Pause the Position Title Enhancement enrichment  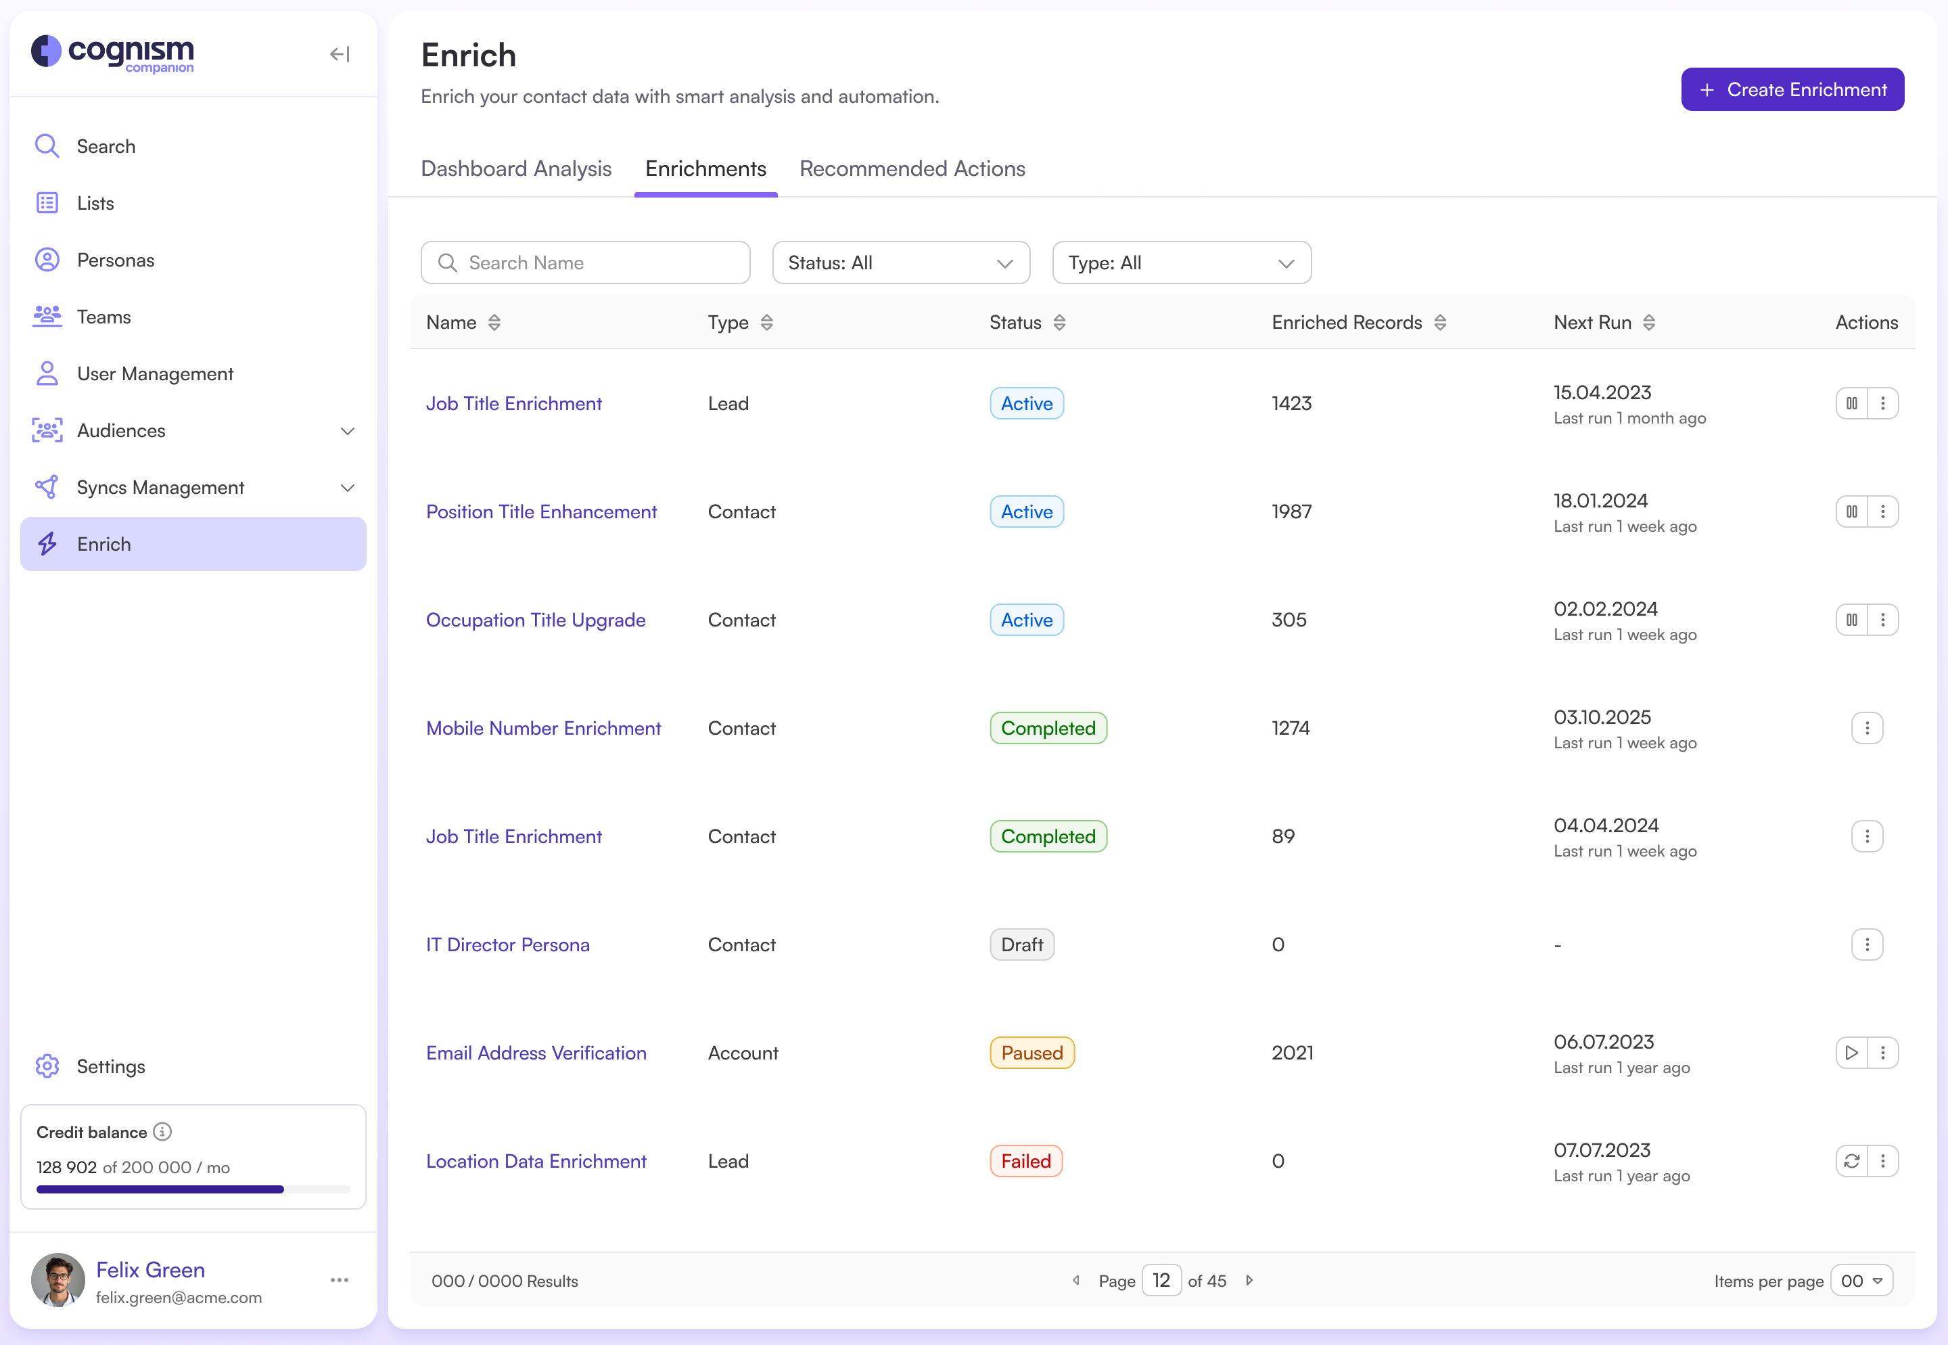point(1851,511)
